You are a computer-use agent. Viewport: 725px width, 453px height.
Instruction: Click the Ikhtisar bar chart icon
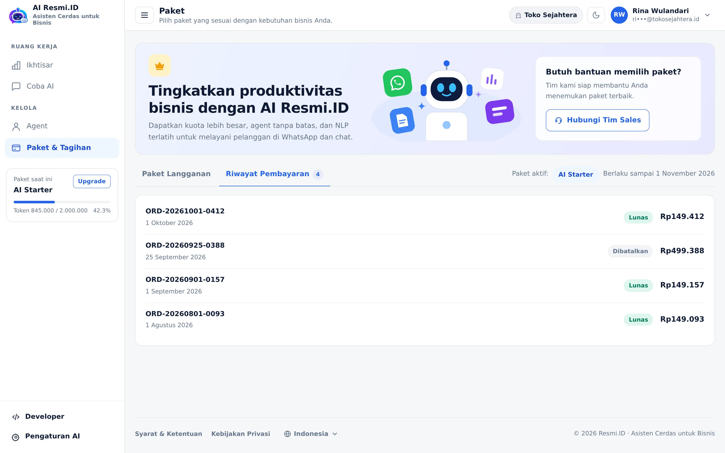coord(16,65)
